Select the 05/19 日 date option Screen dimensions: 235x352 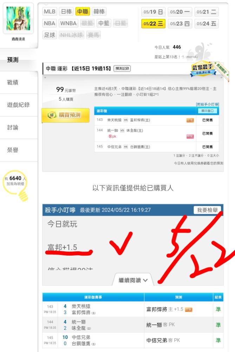click(153, 12)
